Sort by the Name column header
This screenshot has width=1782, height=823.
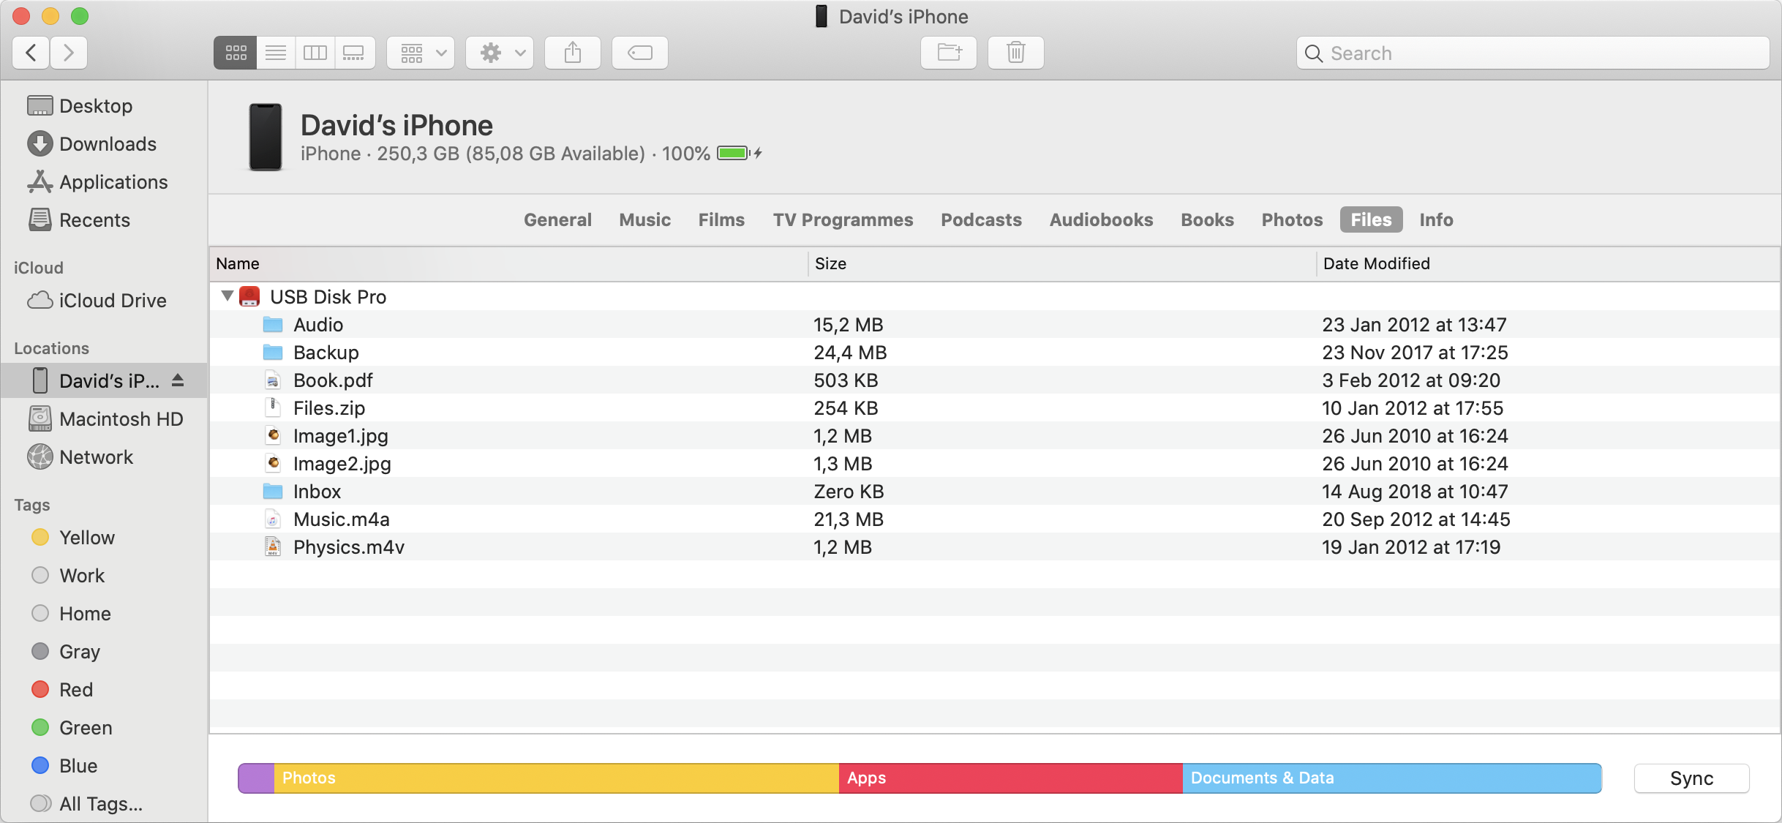[x=508, y=263]
